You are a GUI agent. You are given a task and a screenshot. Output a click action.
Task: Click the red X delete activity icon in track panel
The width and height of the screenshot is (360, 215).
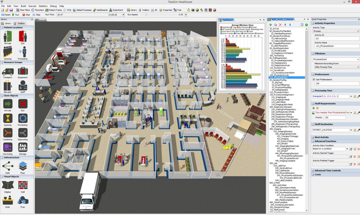click(280, 24)
